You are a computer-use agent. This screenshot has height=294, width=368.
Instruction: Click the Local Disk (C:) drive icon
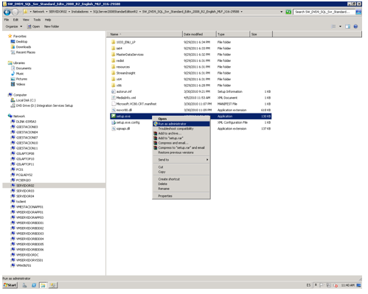(13, 100)
